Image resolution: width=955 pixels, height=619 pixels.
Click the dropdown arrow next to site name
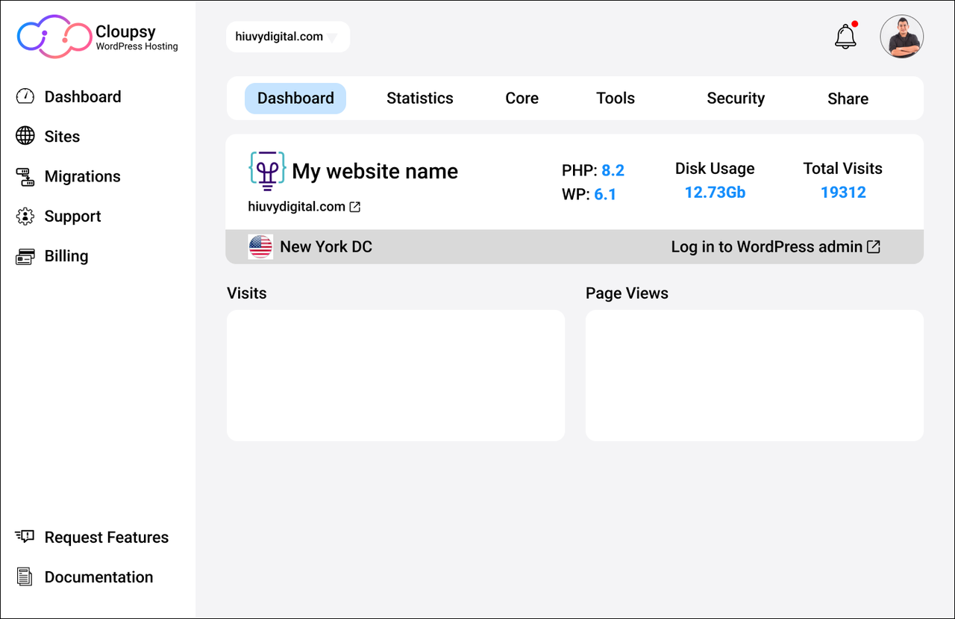pos(332,37)
